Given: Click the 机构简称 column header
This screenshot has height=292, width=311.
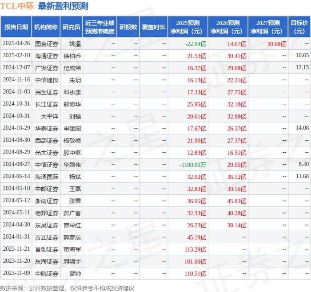Looking at the screenshot, I should pyautogui.click(x=46, y=27).
